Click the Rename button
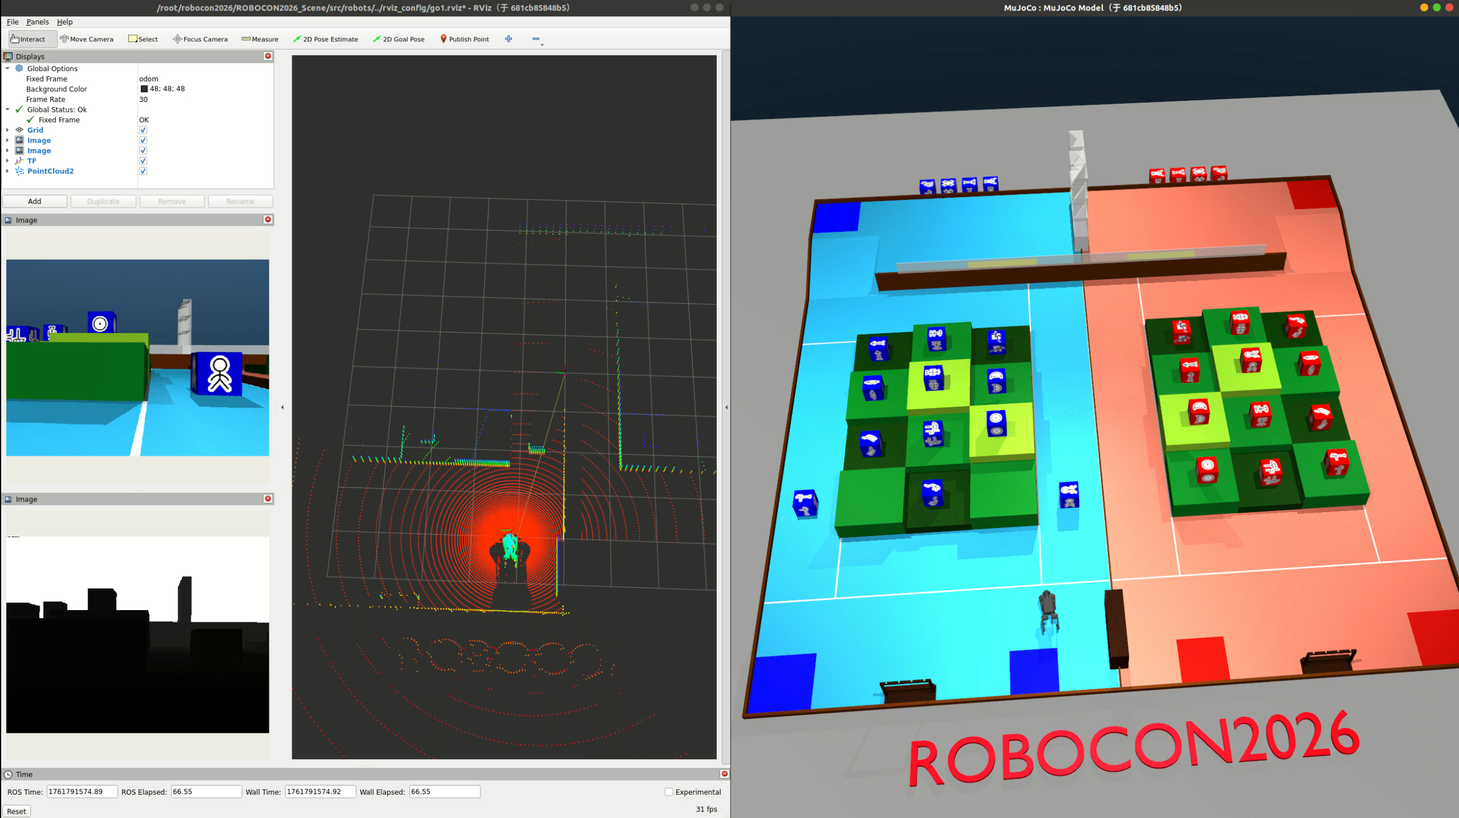Viewport: 1459px width, 818px height. (240, 201)
